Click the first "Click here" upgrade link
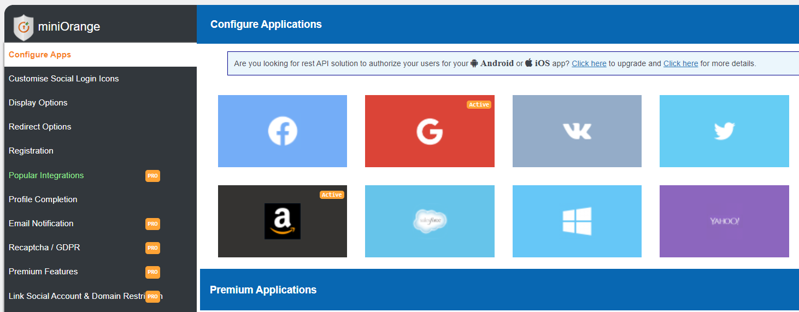Image resolution: width=799 pixels, height=312 pixels. pyautogui.click(x=589, y=63)
